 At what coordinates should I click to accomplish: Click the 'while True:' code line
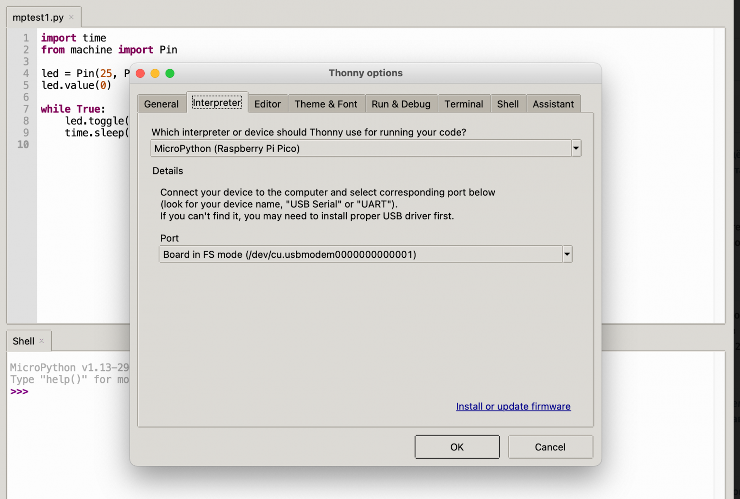(x=73, y=109)
